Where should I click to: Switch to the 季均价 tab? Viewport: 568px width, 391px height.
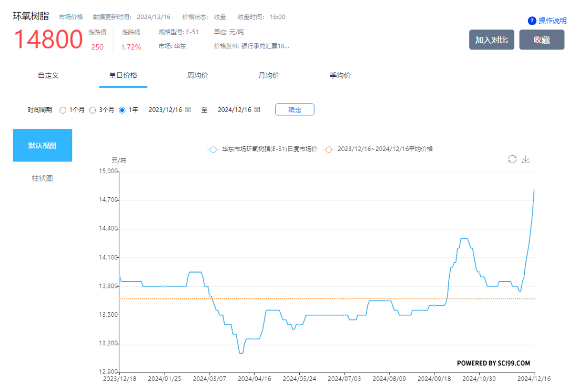tap(340, 75)
